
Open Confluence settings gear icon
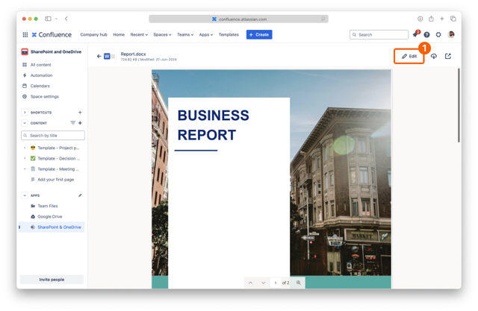(438, 34)
